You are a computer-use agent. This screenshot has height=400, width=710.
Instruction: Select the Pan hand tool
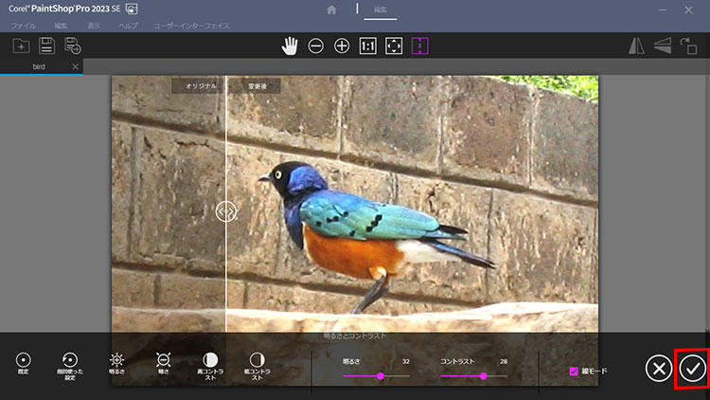(291, 45)
